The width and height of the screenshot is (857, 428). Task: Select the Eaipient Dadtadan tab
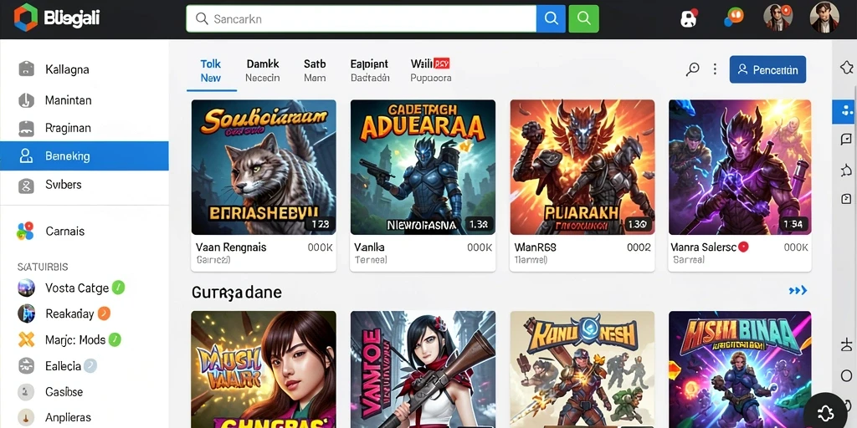coord(369,71)
